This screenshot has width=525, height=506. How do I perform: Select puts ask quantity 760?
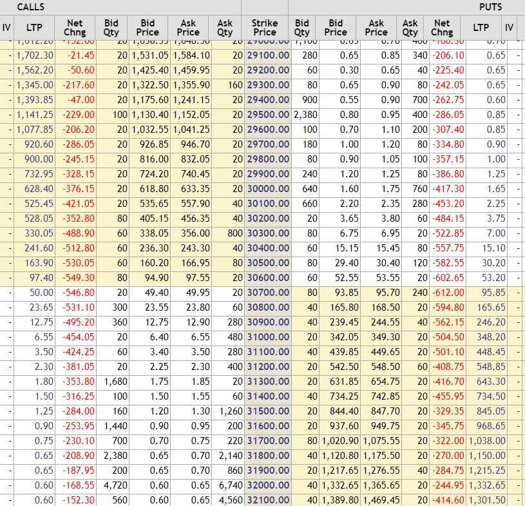pos(420,189)
